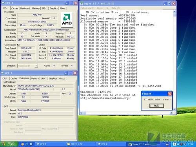
Task: Click the OK button in Finish dialog
Action: (x=156, y=105)
